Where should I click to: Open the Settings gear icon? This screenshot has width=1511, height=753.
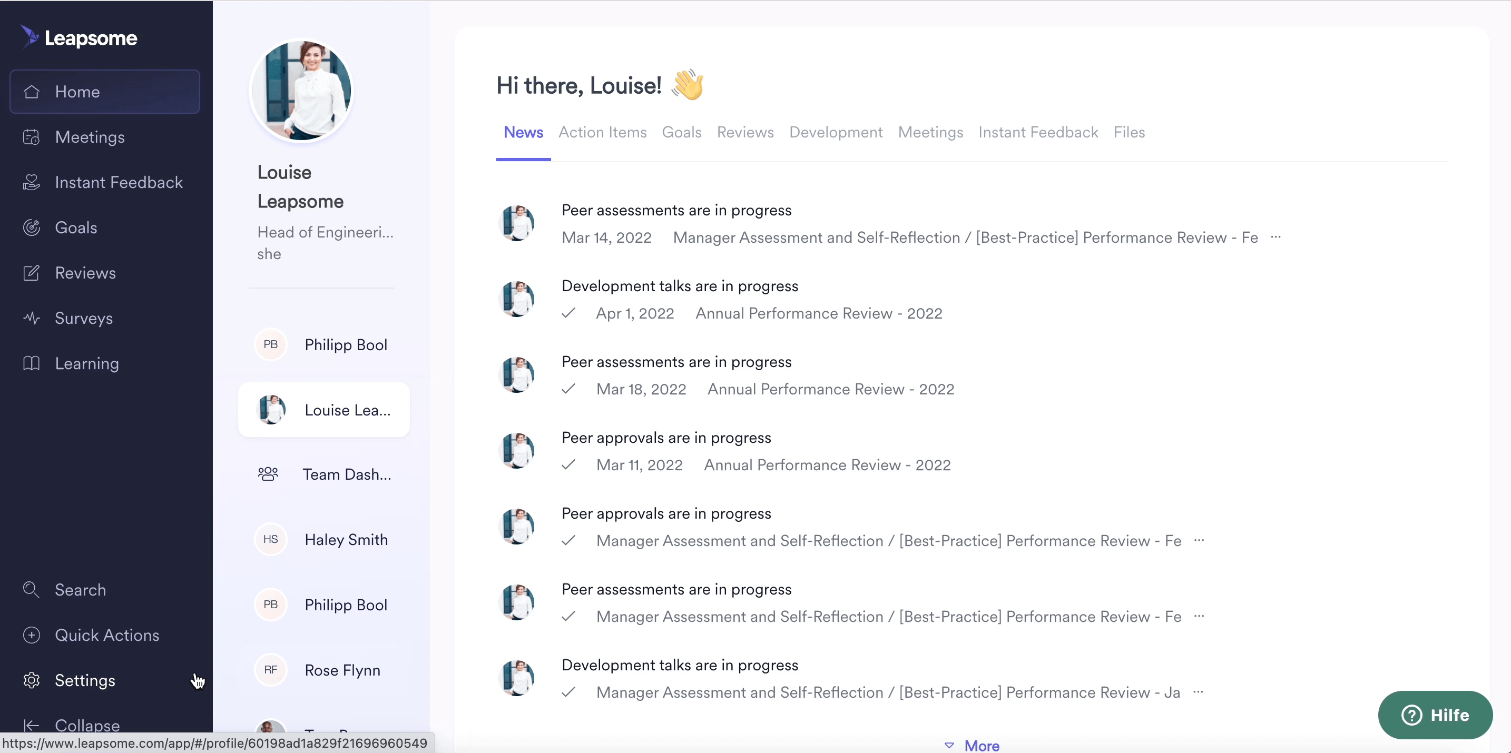coord(32,680)
